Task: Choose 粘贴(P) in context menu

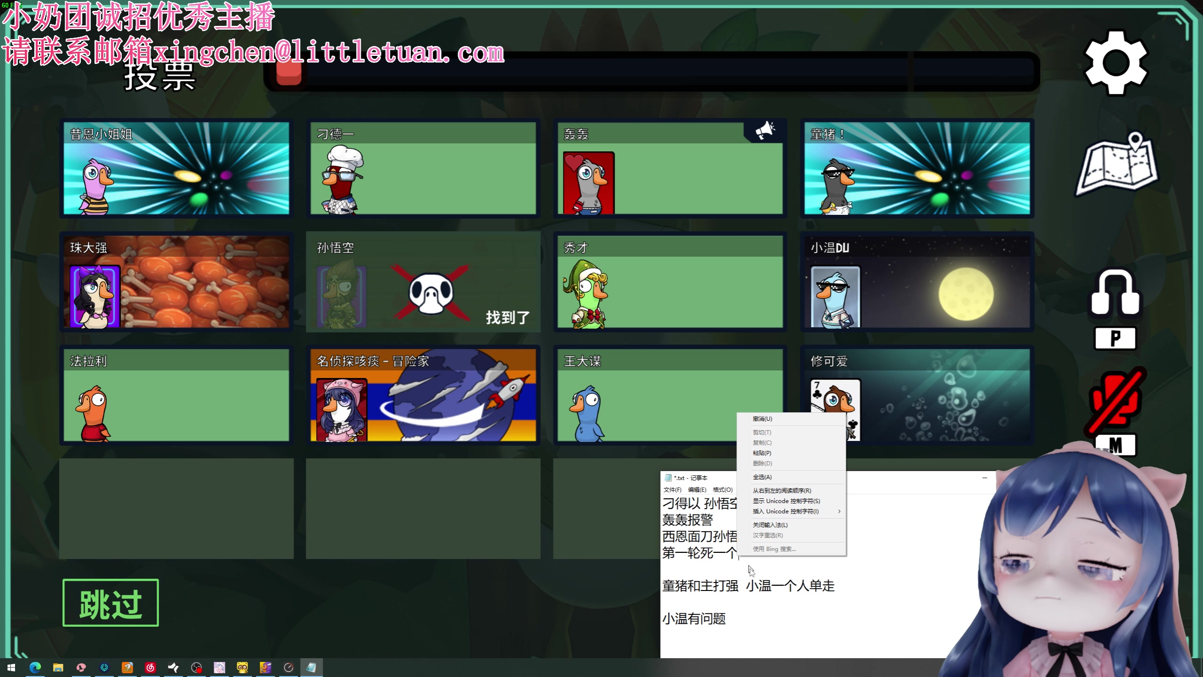Action: click(x=762, y=453)
